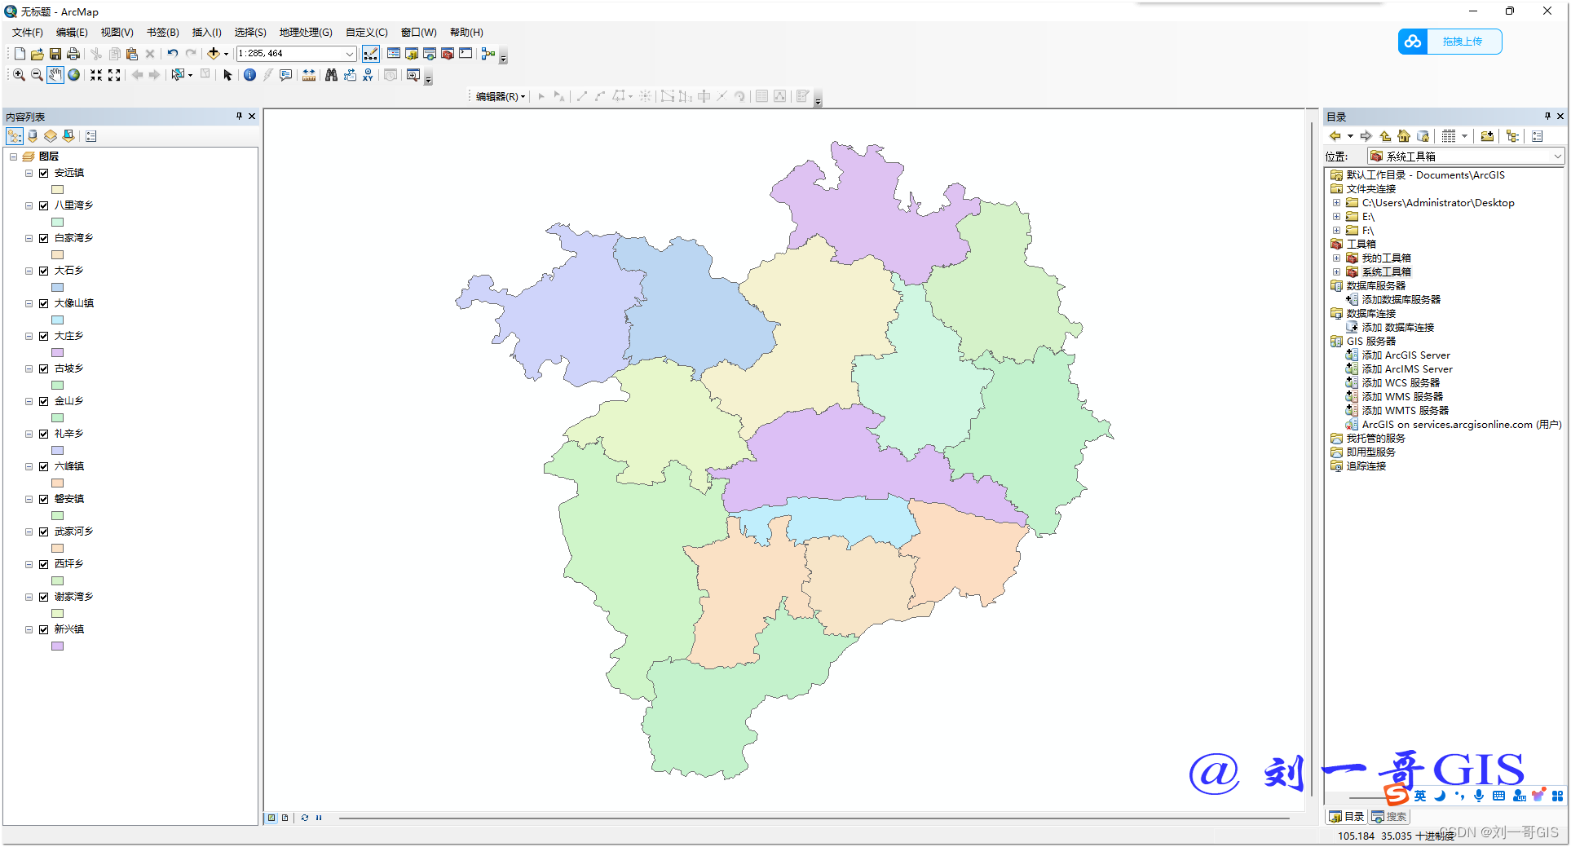This screenshot has width=1571, height=847.
Task: Click 添加数据库服务器
Action: (1401, 300)
